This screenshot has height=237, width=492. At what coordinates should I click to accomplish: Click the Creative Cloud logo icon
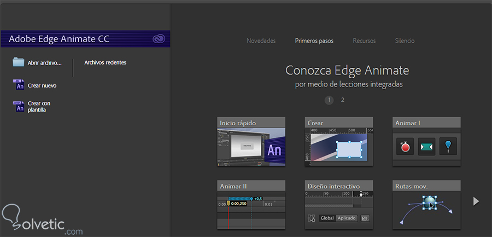point(159,39)
